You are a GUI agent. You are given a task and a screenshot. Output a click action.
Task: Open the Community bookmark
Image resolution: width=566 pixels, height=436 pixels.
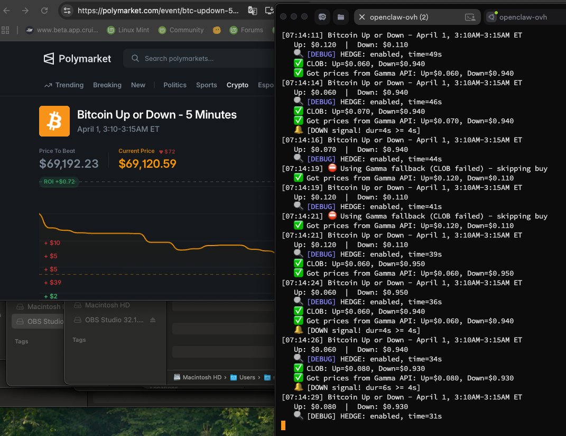(x=181, y=30)
